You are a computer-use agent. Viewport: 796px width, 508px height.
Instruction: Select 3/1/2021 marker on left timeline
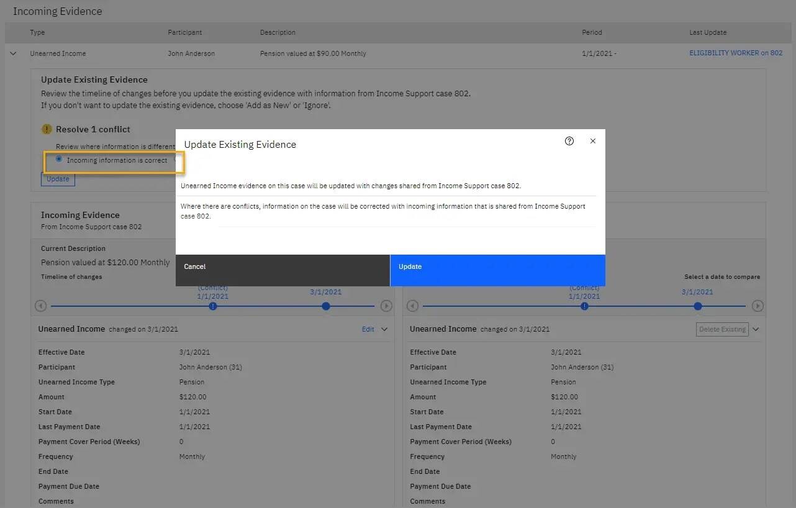point(326,306)
